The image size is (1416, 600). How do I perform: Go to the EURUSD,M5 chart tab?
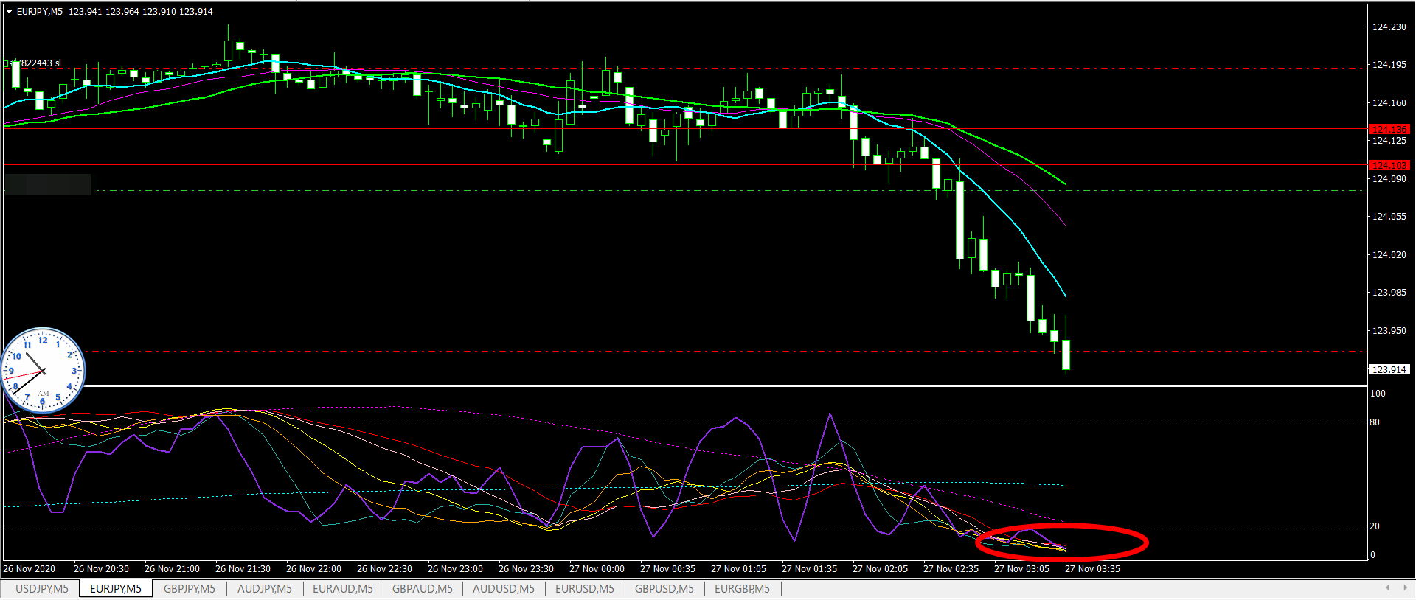[584, 588]
